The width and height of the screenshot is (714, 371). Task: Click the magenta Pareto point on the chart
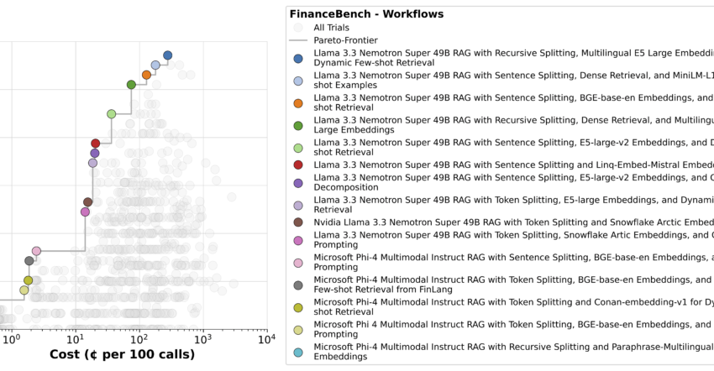[x=85, y=212]
